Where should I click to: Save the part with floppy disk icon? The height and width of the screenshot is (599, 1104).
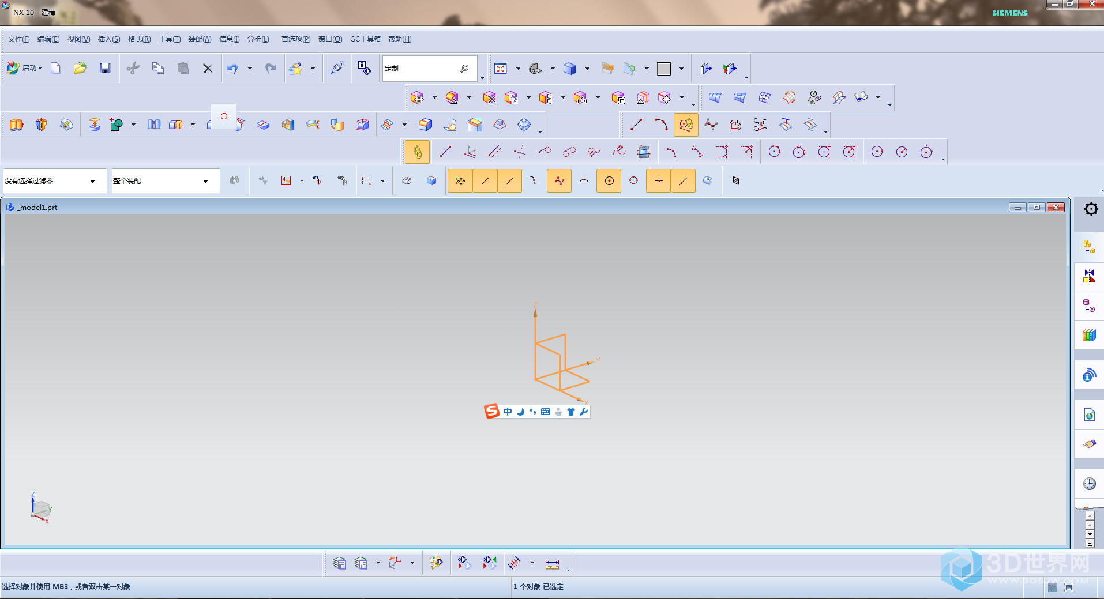(105, 68)
